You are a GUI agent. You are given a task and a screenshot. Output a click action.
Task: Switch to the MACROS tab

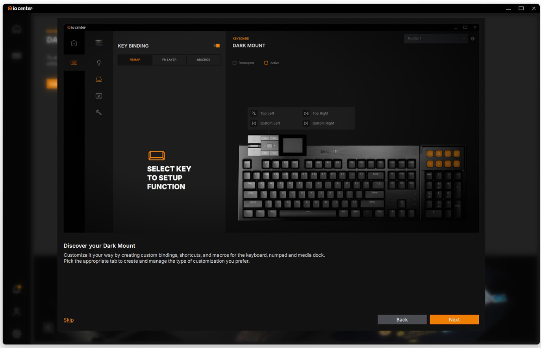204,60
